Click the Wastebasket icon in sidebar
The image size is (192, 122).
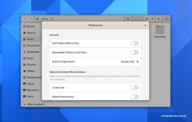click(x=24, y=77)
